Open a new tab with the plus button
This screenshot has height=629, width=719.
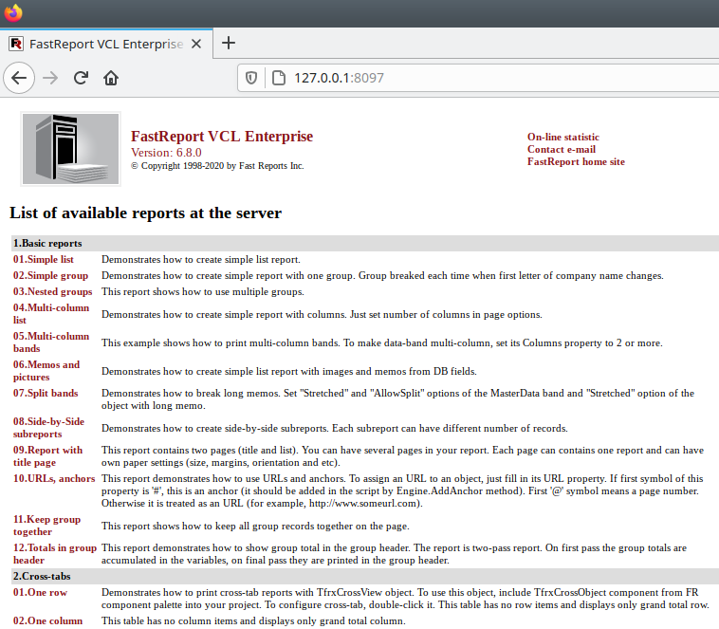pos(229,43)
